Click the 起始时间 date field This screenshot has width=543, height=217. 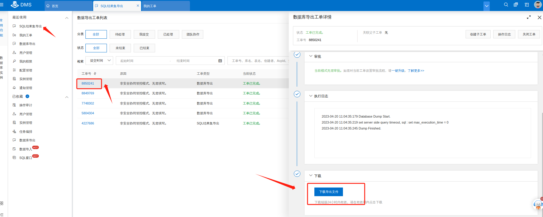click(143, 61)
